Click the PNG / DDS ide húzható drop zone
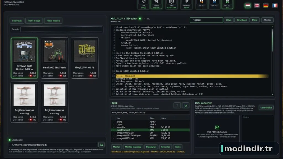Viewport: 283px width, 159px height. [217, 131]
